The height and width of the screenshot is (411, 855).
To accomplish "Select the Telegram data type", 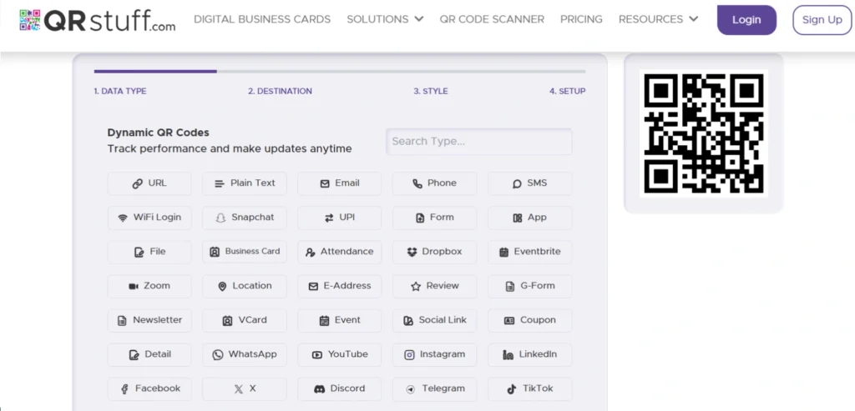I will tap(434, 388).
